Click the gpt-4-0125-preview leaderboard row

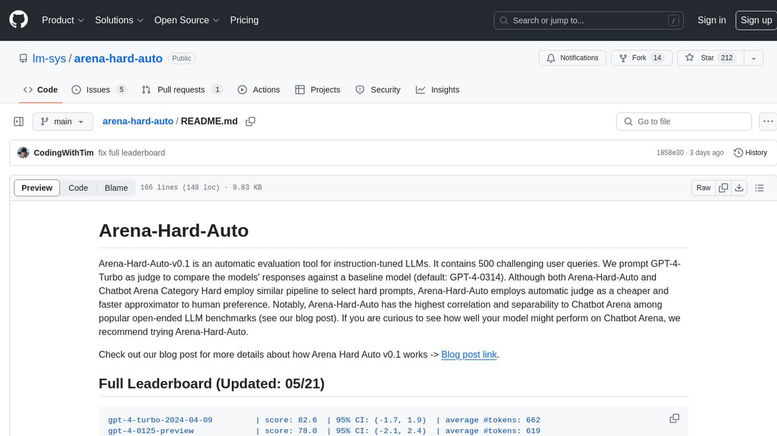click(324, 431)
